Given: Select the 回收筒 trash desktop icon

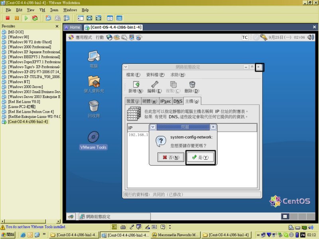Looking at the screenshot, I should [94, 109].
